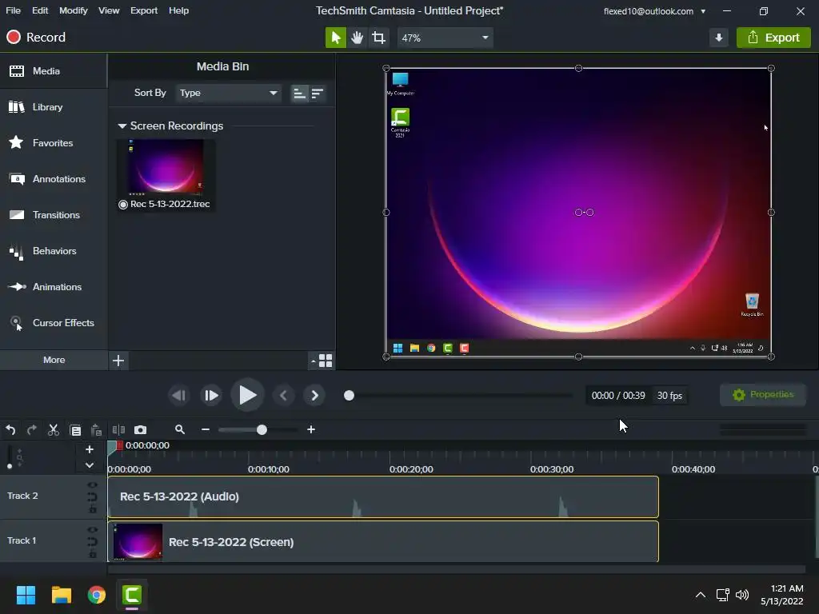Click the Record button
This screenshot has width=819, height=614.
click(36, 37)
